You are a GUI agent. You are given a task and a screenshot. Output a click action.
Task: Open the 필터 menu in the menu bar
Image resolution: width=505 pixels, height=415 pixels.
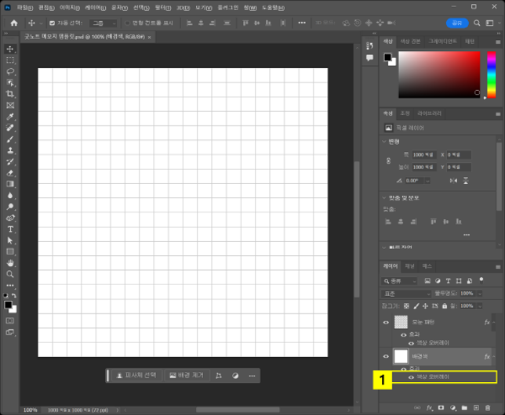tap(162, 7)
